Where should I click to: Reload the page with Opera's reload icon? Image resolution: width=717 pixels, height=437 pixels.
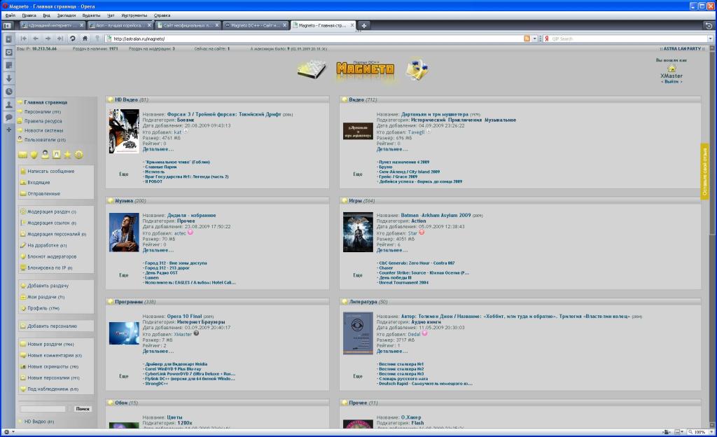[72, 39]
